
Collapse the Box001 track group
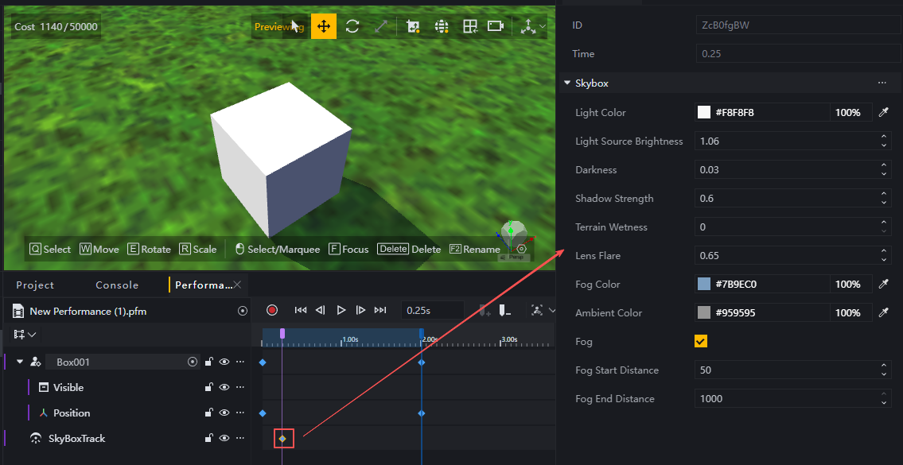click(x=20, y=362)
